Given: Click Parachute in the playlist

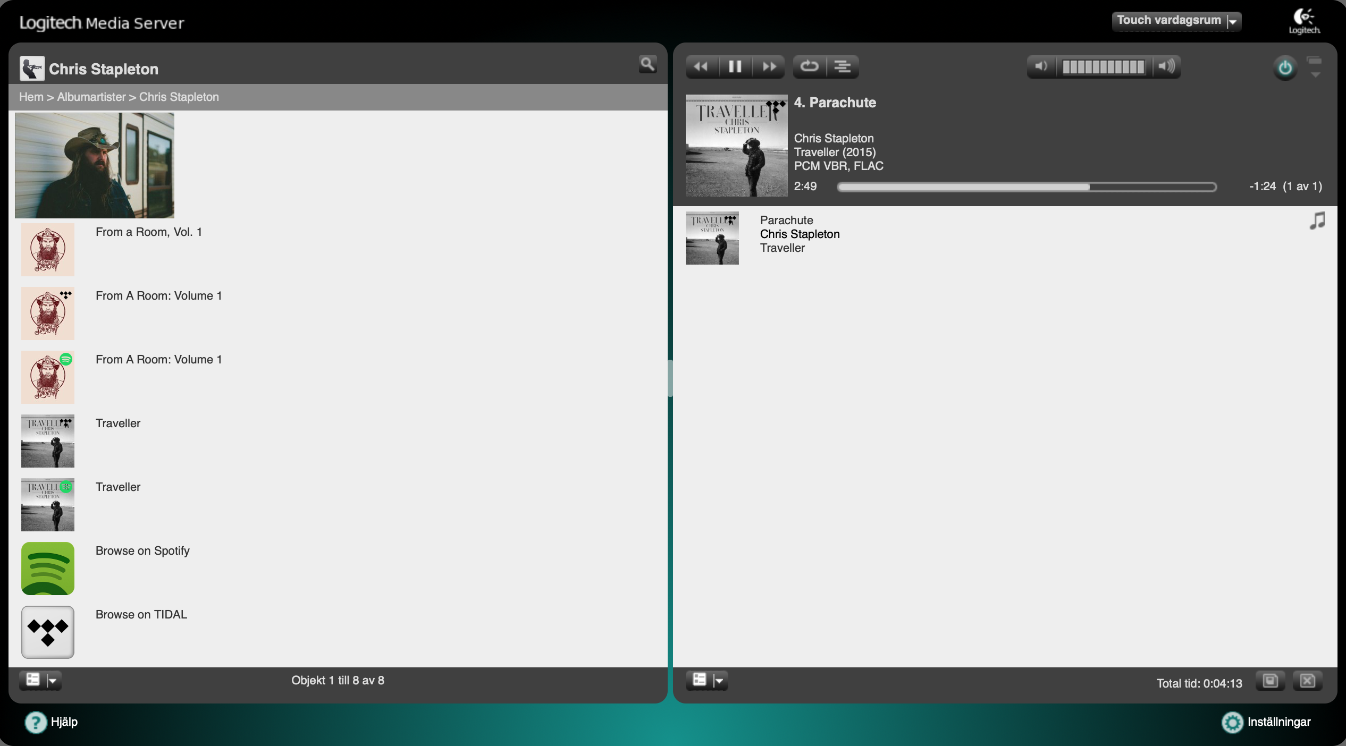Looking at the screenshot, I should coord(787,220).
